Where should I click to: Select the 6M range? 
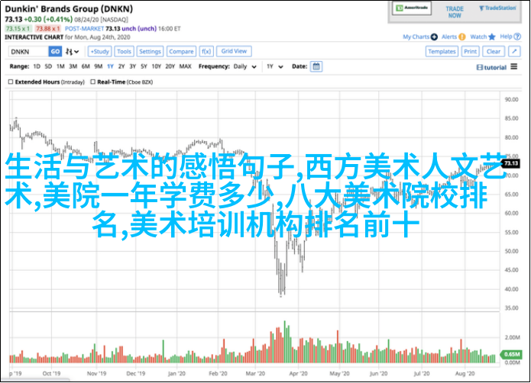click(x=86, y=66)
